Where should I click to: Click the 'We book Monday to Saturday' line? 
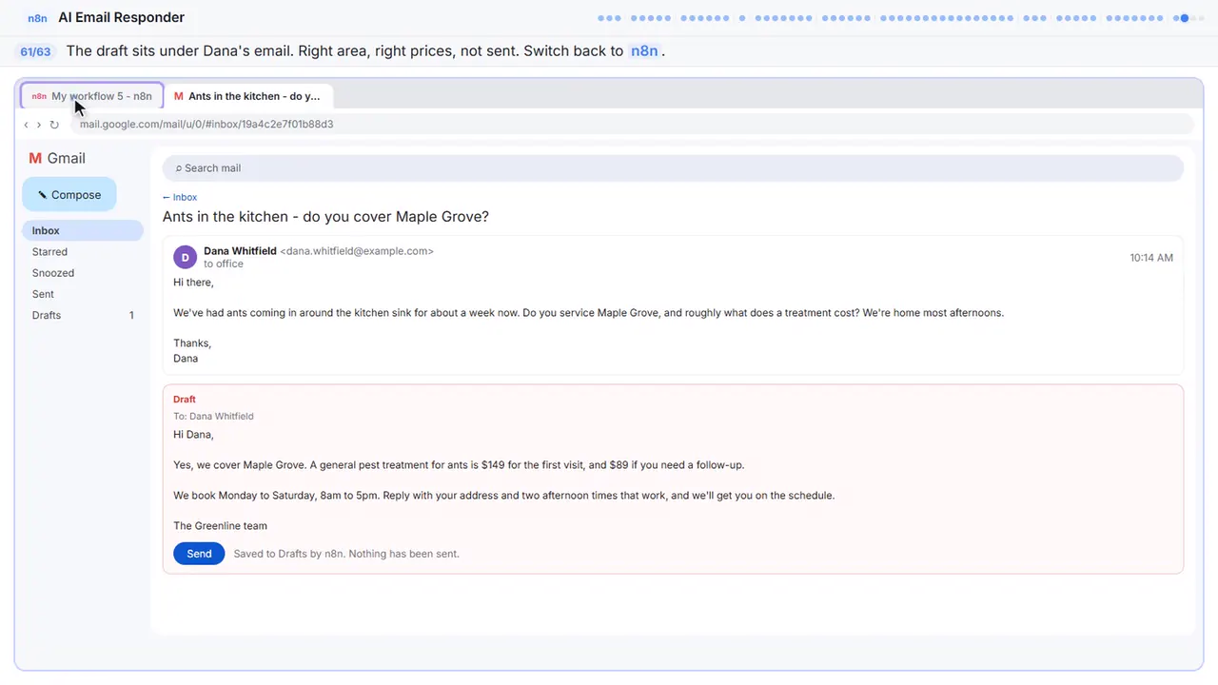coord(503,496)
